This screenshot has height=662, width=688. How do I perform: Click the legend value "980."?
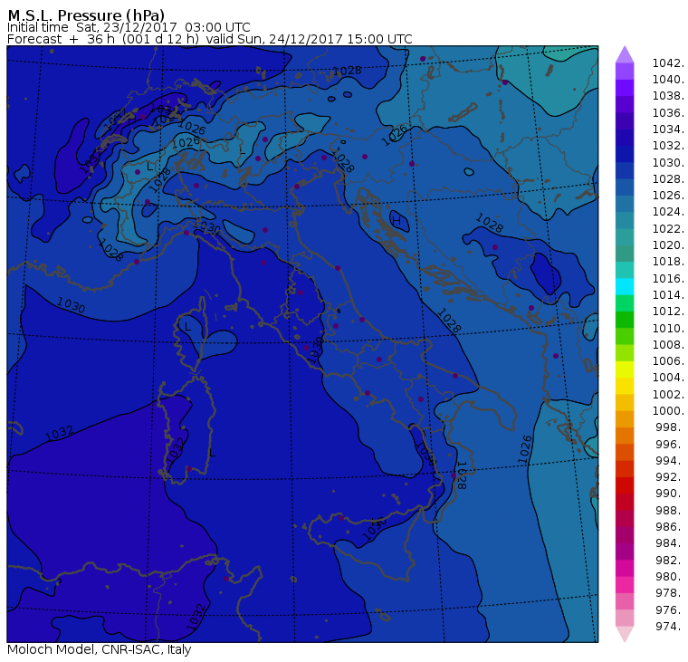pyautogui.click(x=670, y=576)
